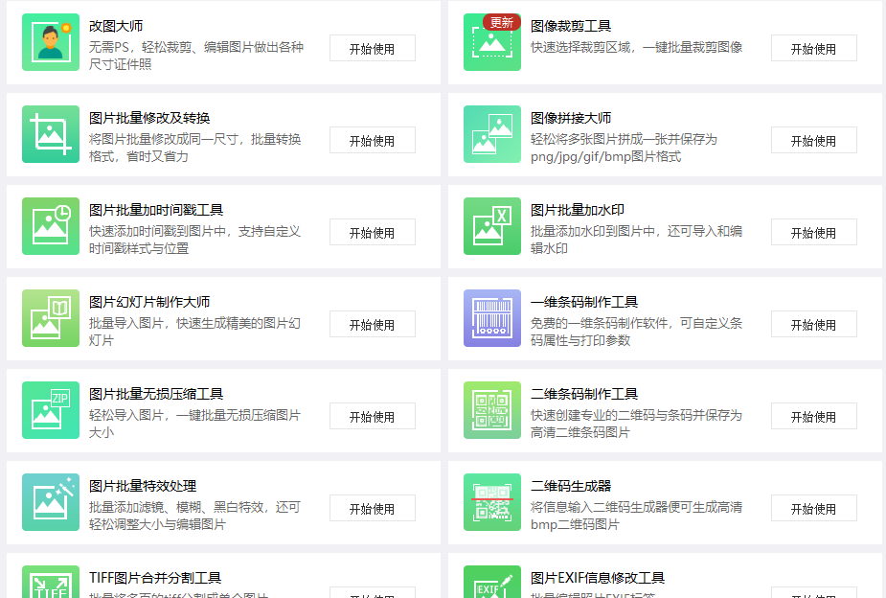Click the 一维条码制作工具 title
Viewport: 886px width, 598px height.
(584, 303)
